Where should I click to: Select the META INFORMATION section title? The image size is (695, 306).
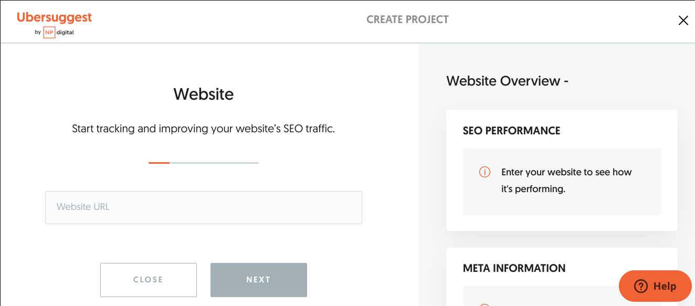(x=514, y=268)
